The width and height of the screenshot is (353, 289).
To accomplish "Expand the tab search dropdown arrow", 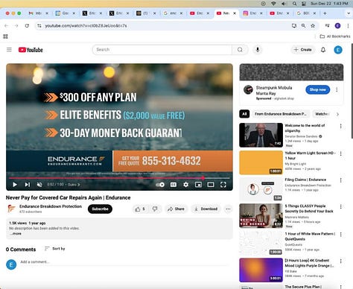I will point(349,13).
